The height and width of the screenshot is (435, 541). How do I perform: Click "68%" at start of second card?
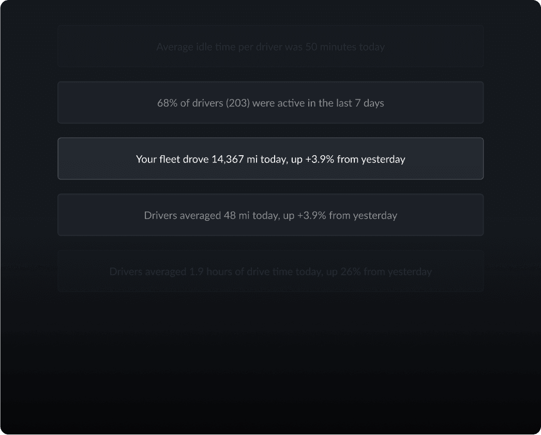click(x=167, y=103)
